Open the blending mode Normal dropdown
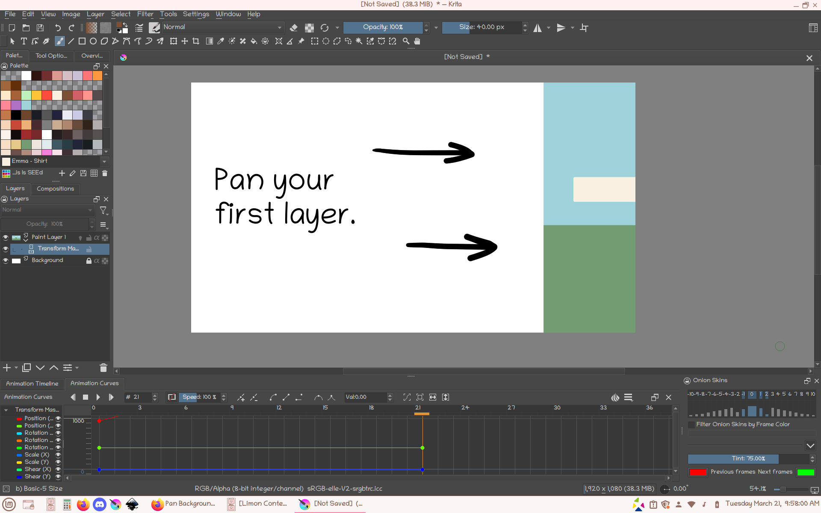 pyautogui.click(x=222, y=27)
